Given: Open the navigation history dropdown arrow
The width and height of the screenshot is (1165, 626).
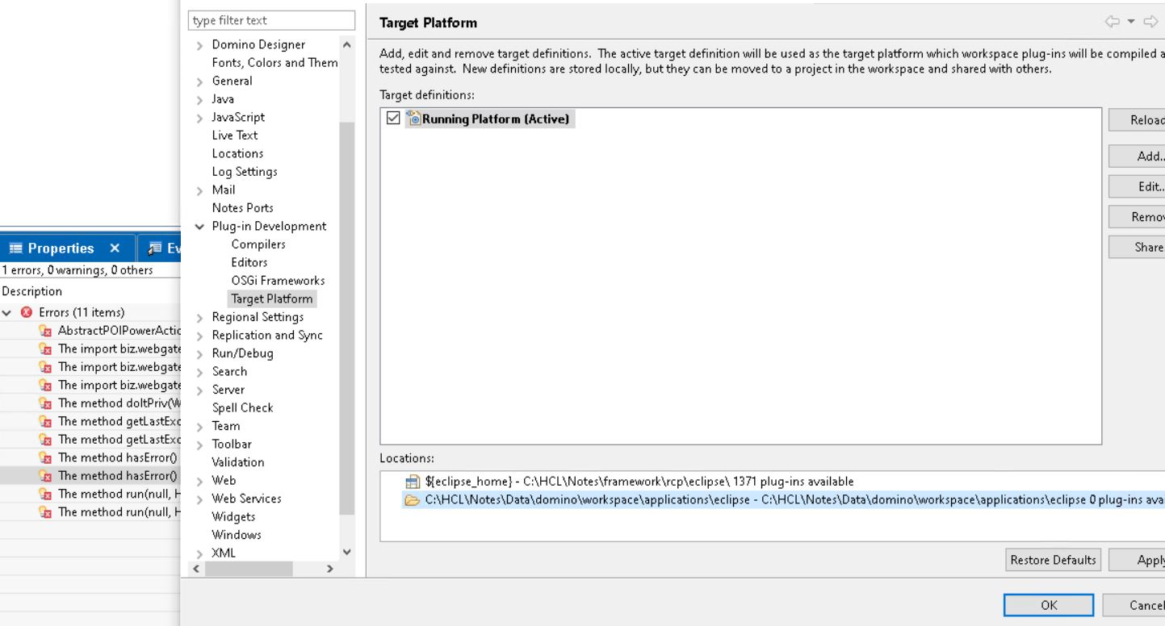Looking at the screenshot, I should coord(1132,23).
